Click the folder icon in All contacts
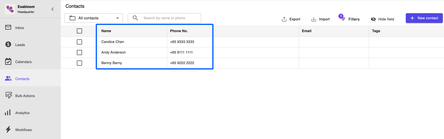The height and width of the screenshot is (139, 444). pos(73,18)
